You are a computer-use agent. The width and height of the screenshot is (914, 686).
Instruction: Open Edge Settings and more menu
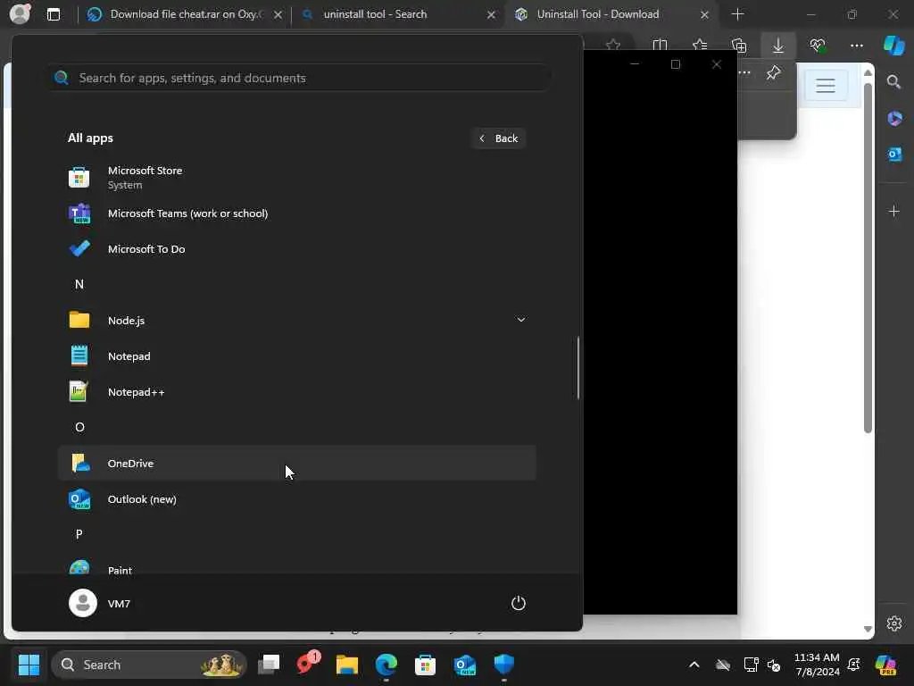(x=856, y=46)
